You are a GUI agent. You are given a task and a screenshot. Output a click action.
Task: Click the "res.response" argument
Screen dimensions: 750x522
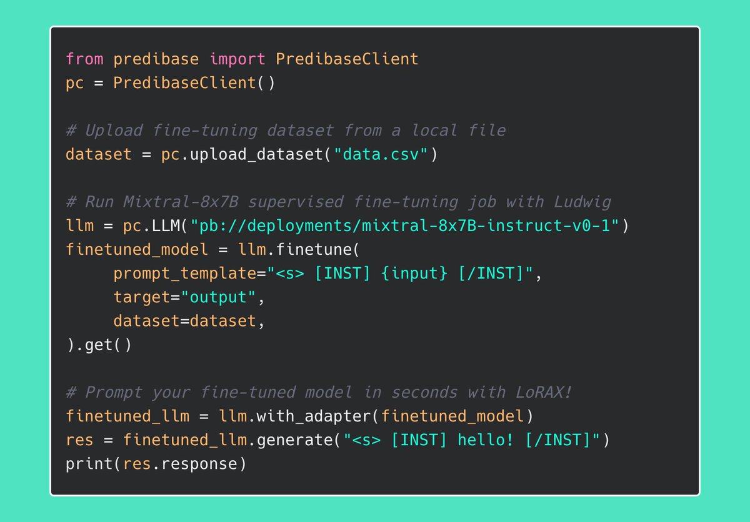(180, 464)
